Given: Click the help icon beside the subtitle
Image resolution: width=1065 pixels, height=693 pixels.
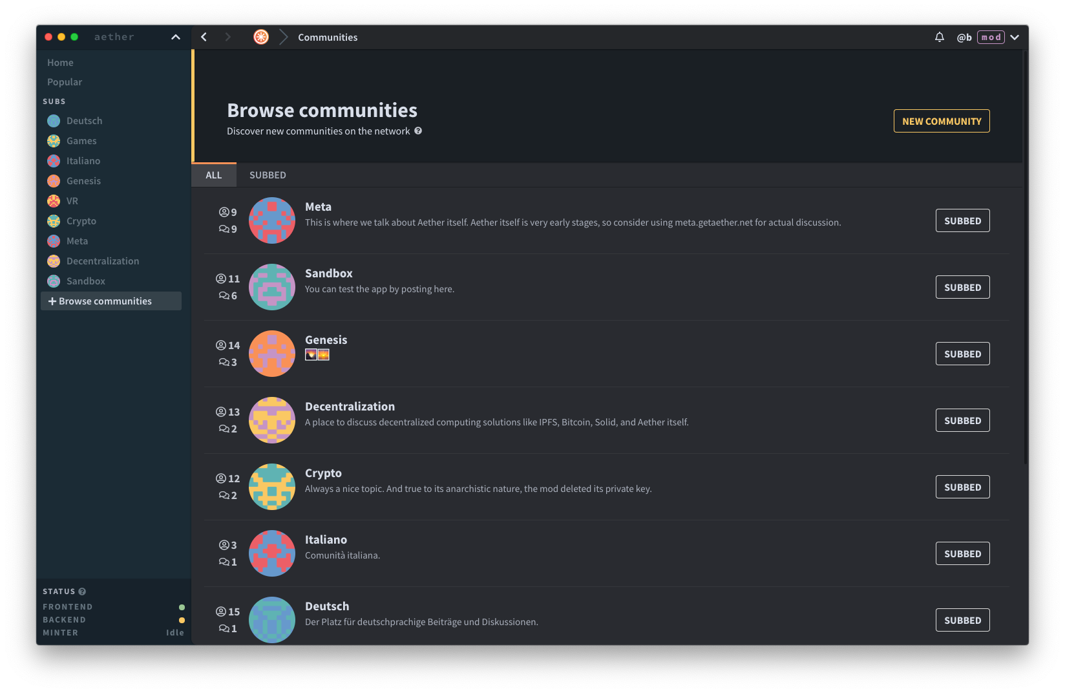Looking at the screenshot, I should 418,131.
